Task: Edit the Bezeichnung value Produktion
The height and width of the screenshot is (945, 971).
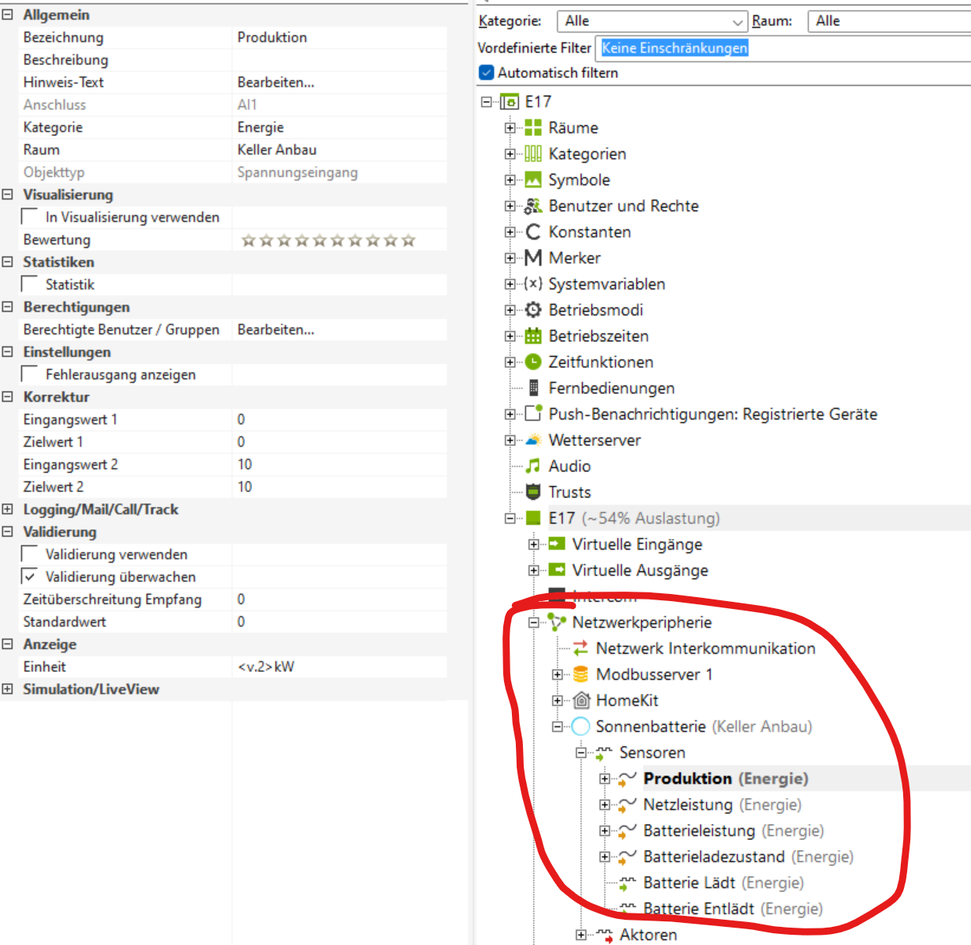Action: coord(339,37)
